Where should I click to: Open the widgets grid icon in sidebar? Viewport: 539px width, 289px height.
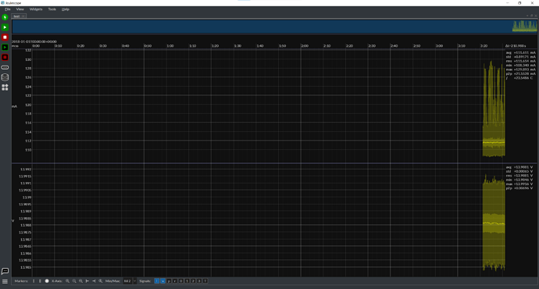point(5,87)
